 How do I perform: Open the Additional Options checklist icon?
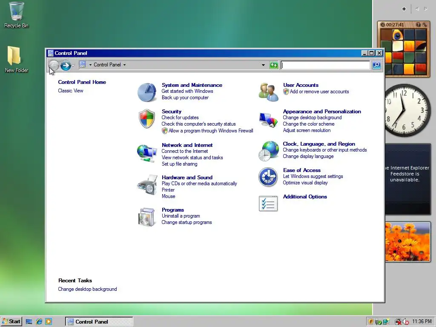(x=268, y=204)
